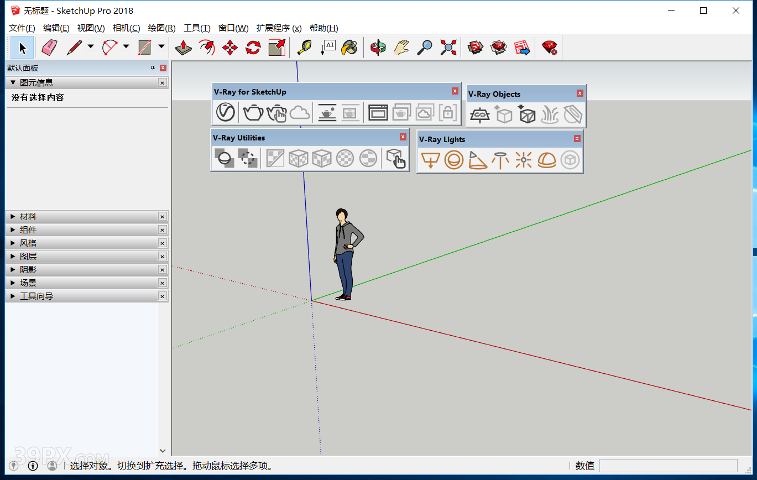Open the shape tool dropdown arrow
This screenshot has height=480, width=757.
point(161,47)
